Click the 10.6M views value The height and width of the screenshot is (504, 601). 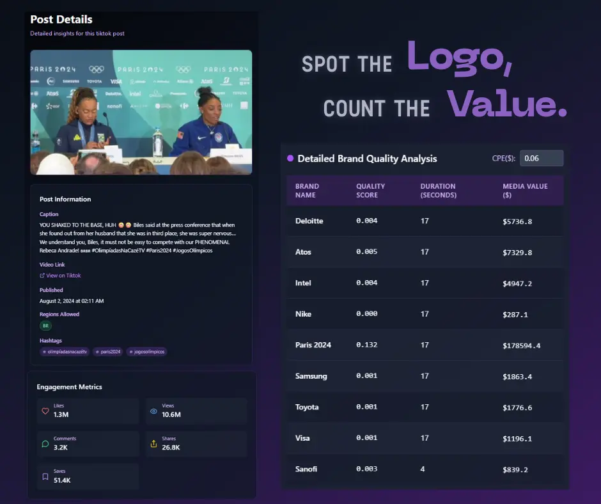pos(171,414)
